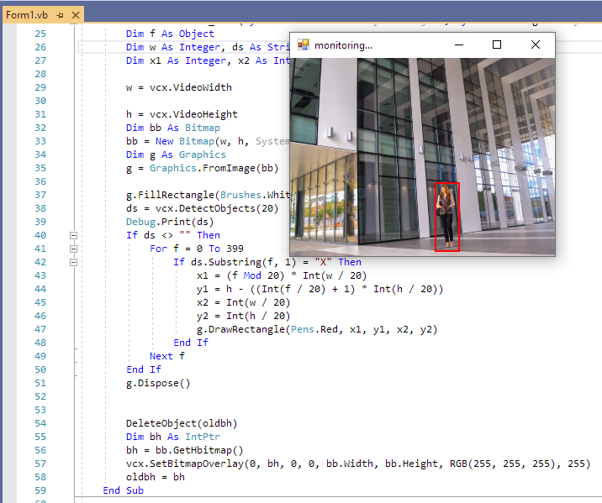
Task: Close the Form1.vb document tab
Action: coord(76,15)
